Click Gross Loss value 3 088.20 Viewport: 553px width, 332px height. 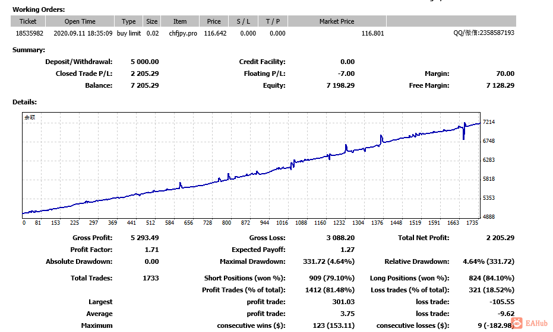340,238
